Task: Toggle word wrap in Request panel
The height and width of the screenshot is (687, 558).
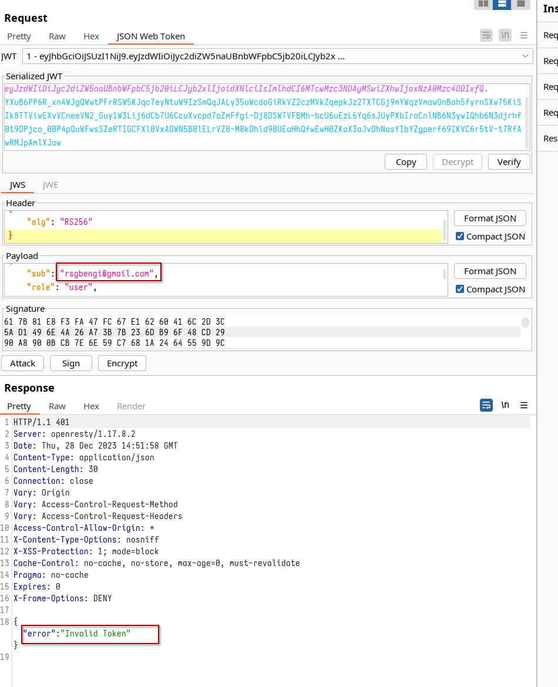Action: tap(486, 35)
